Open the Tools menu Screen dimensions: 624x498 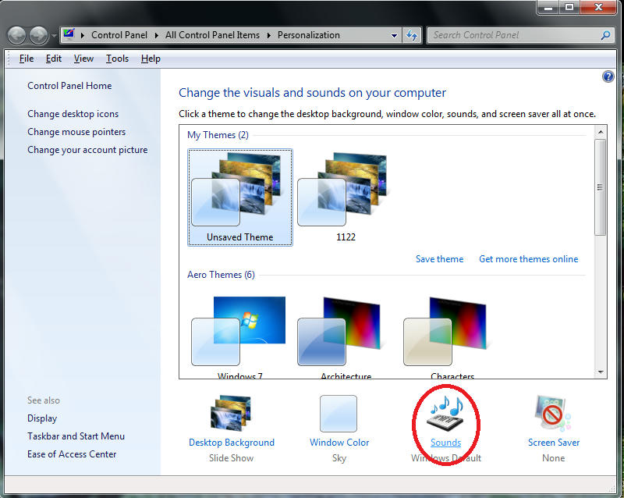pyautogui.click(x=117, y=59)
